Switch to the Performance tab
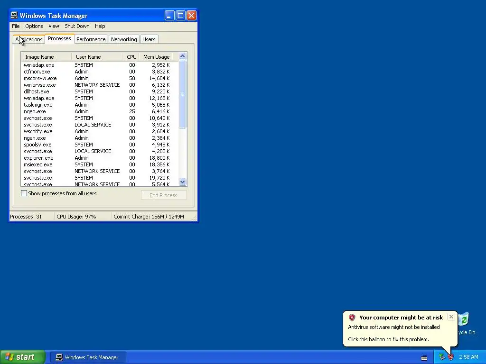The height and width of the screenshot is (364, 486). (91, 39)
